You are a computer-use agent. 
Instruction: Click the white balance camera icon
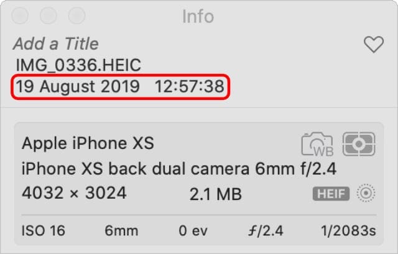pos(317,144)
